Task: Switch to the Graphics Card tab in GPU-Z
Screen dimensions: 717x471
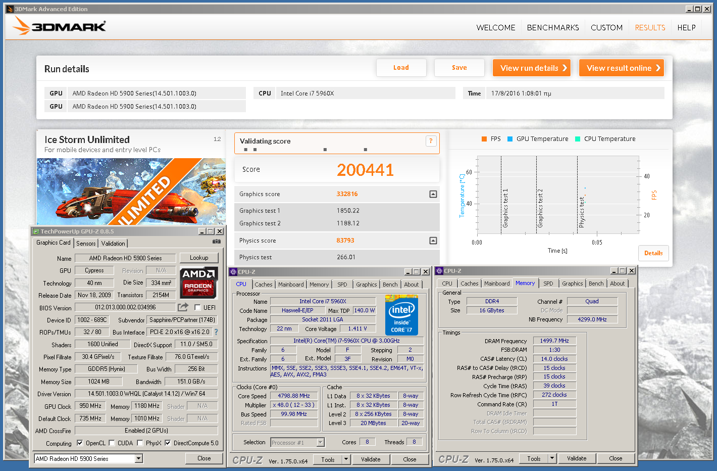Action: click(54, 243)
